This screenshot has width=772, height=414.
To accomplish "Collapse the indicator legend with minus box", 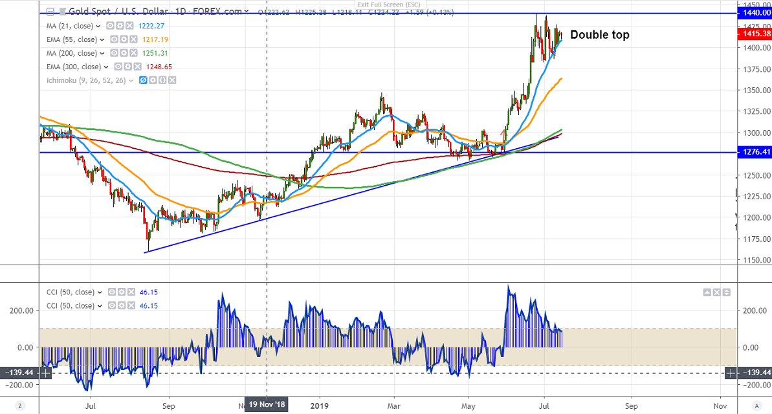I will (x=50, y=12).
